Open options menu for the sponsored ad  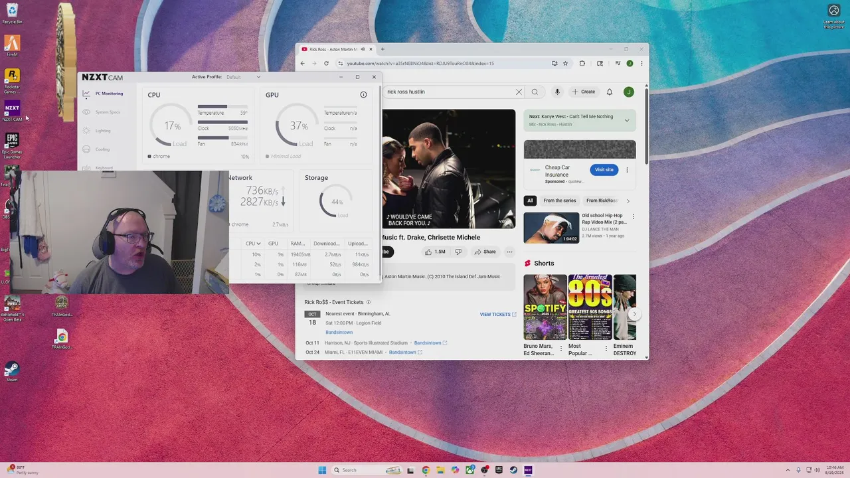pos(627,170)
